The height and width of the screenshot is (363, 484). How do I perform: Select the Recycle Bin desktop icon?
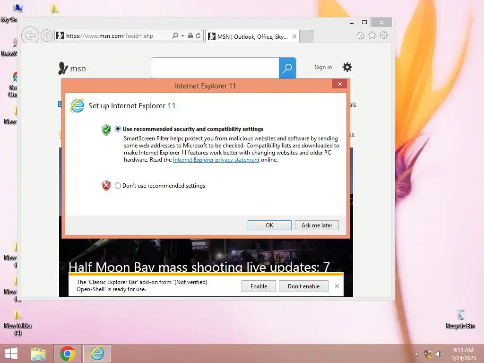(460, 319)
